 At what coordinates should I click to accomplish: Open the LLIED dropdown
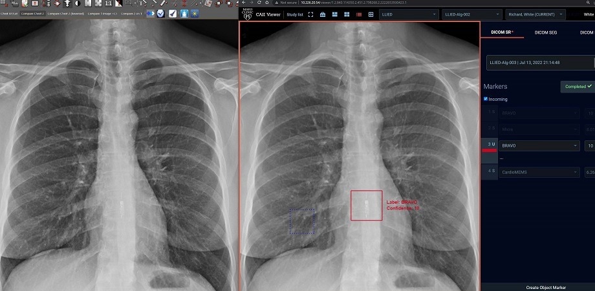[409, 14]
